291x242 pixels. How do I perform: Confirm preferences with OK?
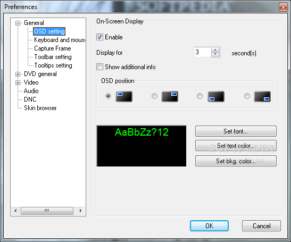(x=209, y=226)
